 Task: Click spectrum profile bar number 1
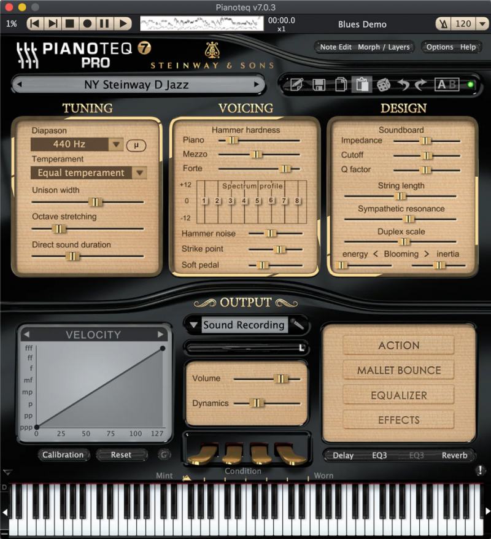coord(204,201)
